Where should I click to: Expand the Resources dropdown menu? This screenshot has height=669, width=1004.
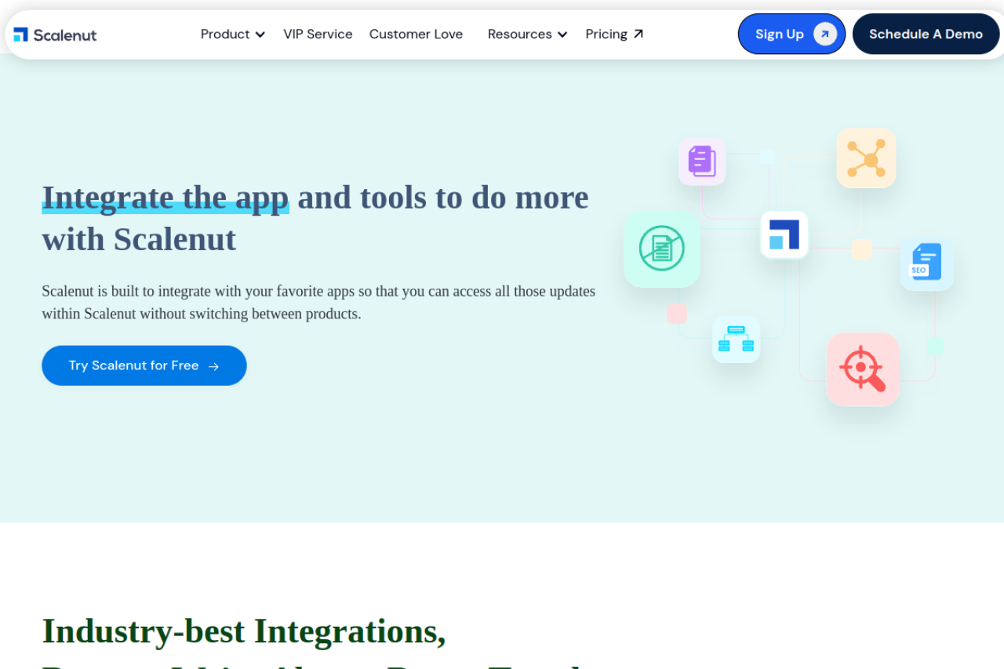527,35
